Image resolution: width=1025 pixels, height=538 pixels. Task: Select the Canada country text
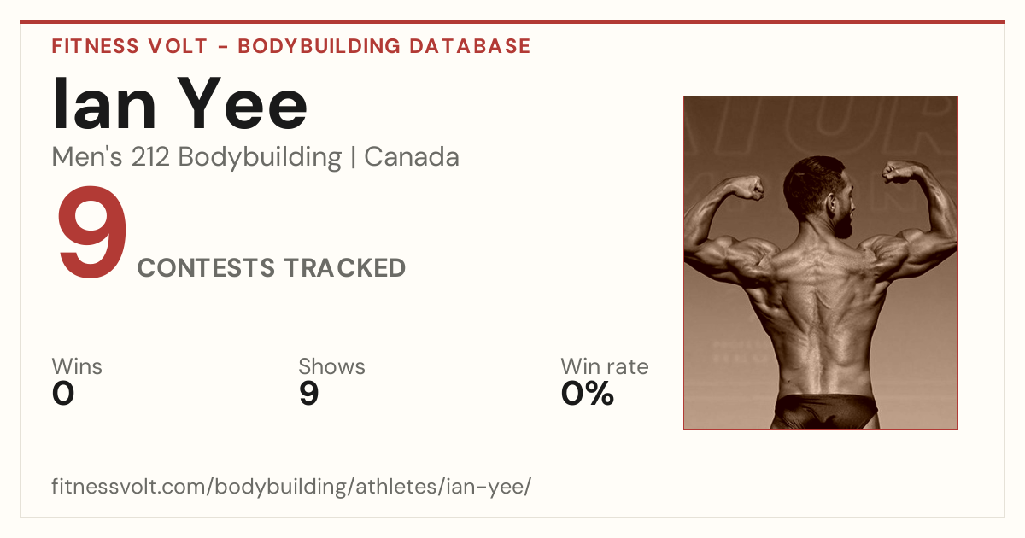tap(412, 157)
